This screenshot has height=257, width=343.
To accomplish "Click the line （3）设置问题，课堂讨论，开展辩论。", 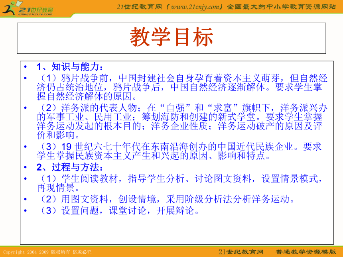I will 120,211.
